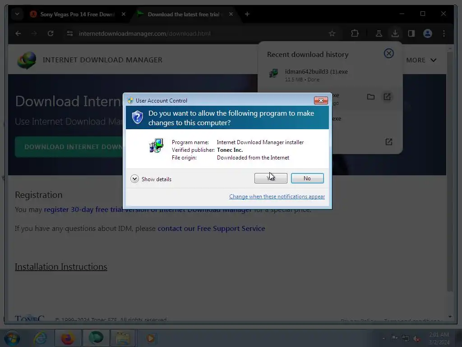
Task: Open register 30-day free trial version link
Action: point(148,210)
